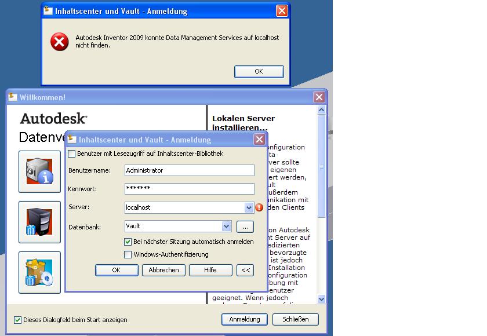The width and height of the screenshot is (487, 336).
Task: Close the login dialog window
Action: pos(259,139)
